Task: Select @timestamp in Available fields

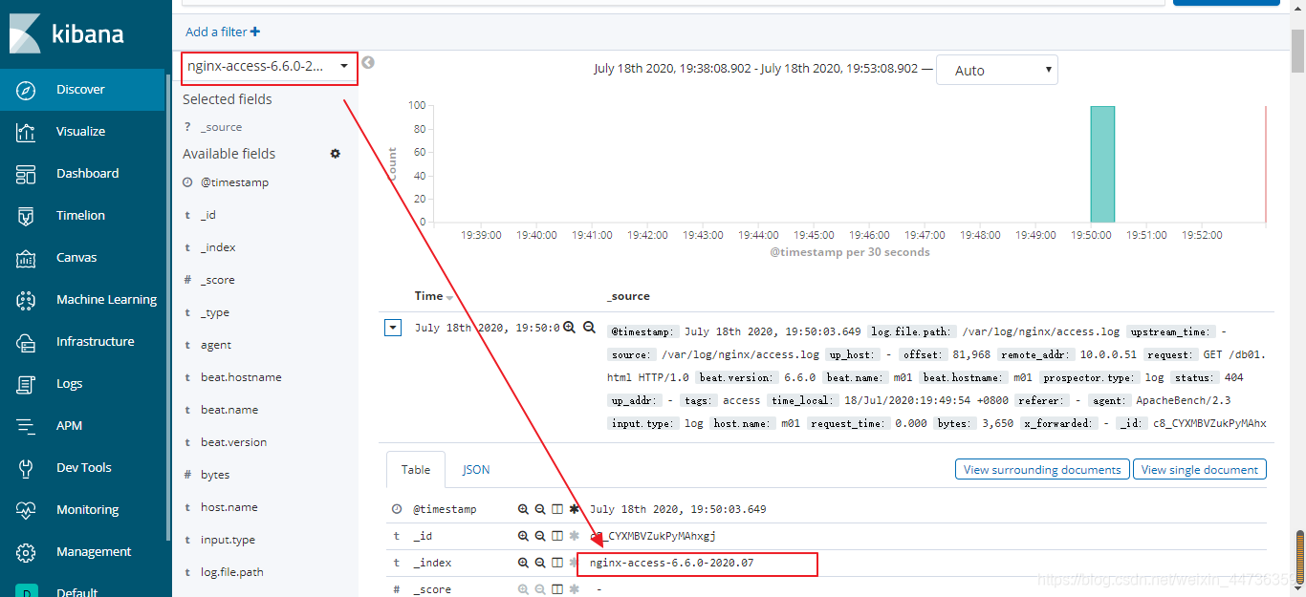Action: (x=234, y=182)
